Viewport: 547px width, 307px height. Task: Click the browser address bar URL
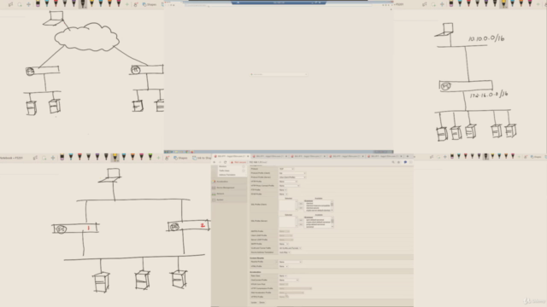pyautogui.click(x=258, y=162)
